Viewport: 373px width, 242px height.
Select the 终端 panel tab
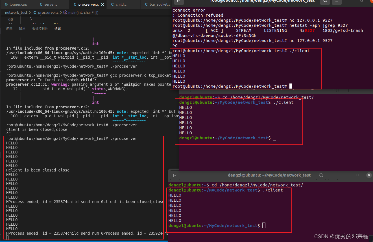(x=58, y=29)
